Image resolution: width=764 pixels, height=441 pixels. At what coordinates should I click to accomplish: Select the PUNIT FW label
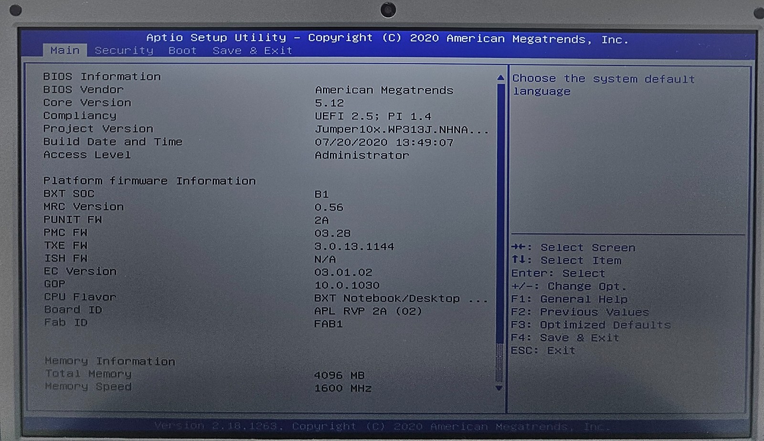point(73,219)
